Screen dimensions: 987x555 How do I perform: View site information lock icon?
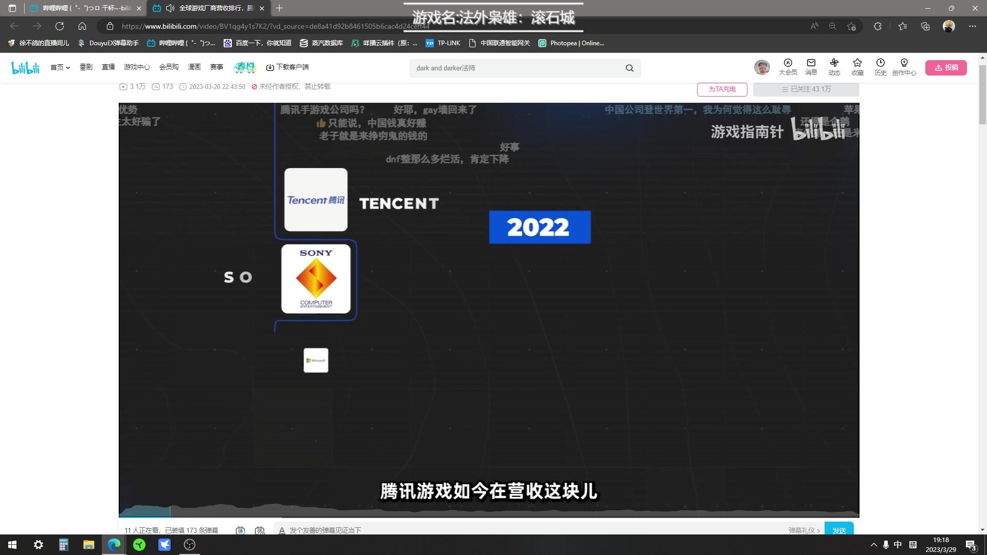(109, 26)
